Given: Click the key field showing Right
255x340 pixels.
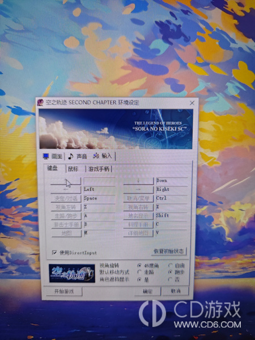Looking at the screenshot, I should (x=172, y=189).
